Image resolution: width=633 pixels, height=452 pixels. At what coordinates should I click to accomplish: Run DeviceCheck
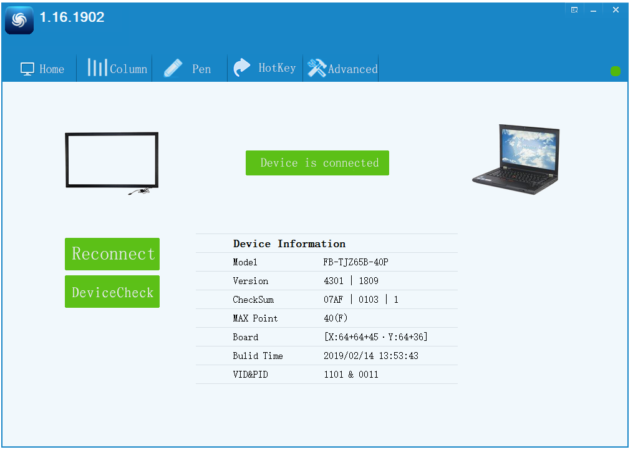pyautogui.click(x=112, y=292)
